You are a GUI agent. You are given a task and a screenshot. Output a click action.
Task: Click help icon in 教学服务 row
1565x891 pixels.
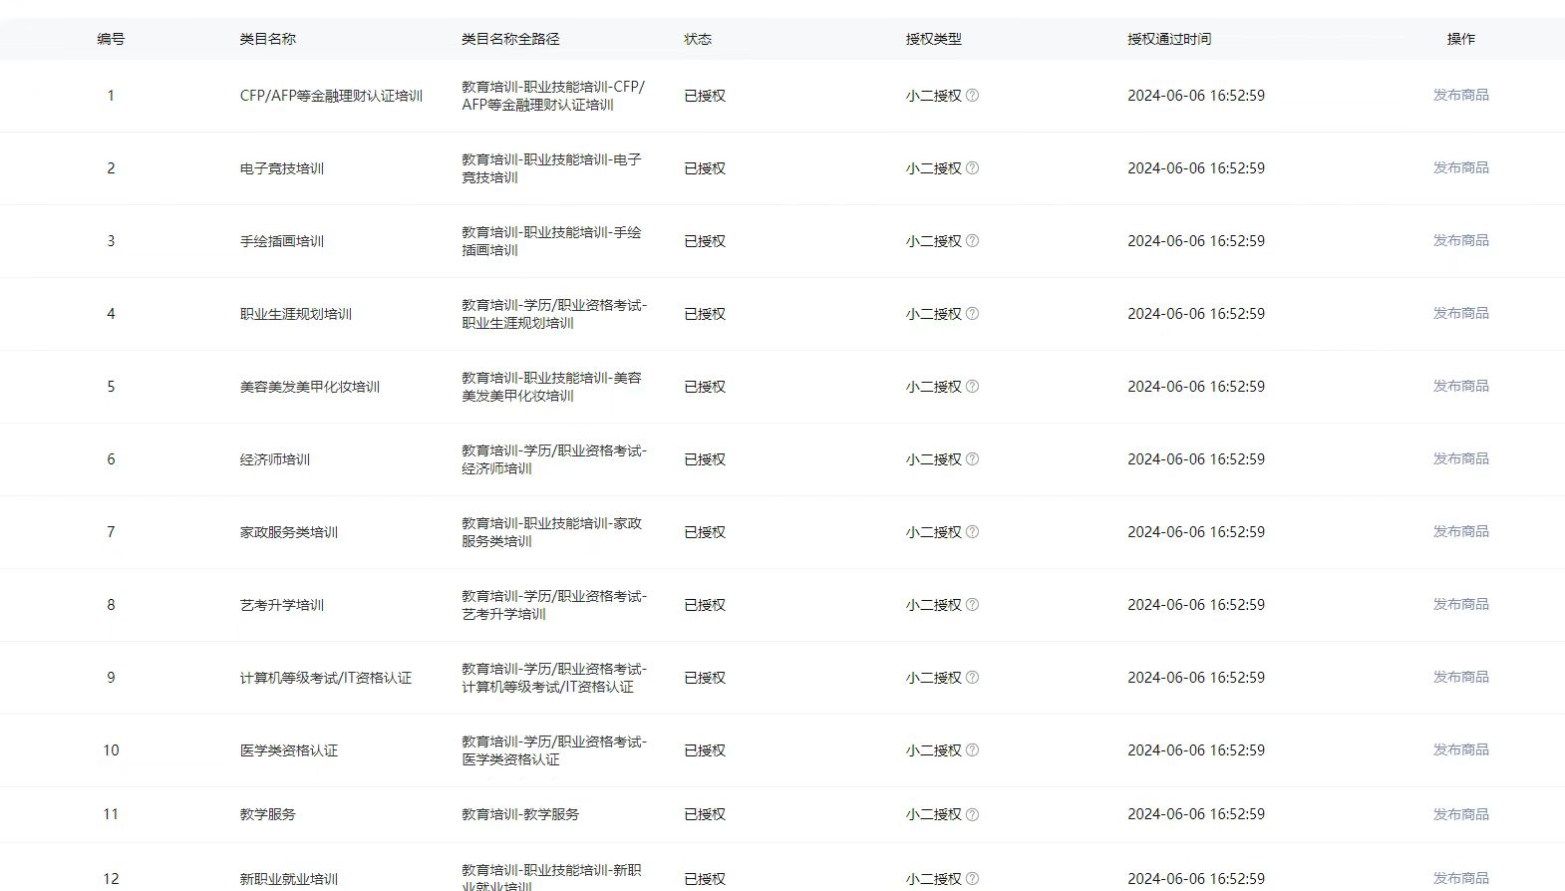point(972,814)
